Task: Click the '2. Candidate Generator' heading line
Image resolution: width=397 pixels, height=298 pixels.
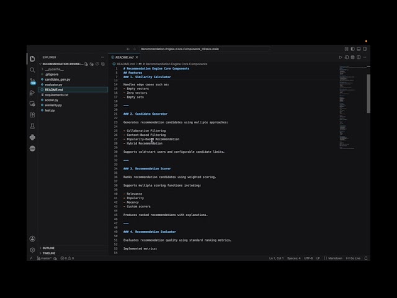Action: tap(145, 114)
